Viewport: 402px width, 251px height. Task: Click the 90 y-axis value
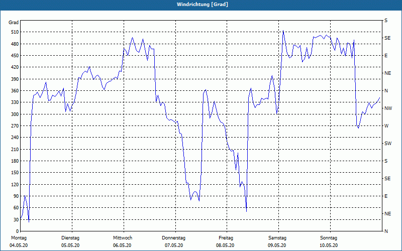click(16, 196)
